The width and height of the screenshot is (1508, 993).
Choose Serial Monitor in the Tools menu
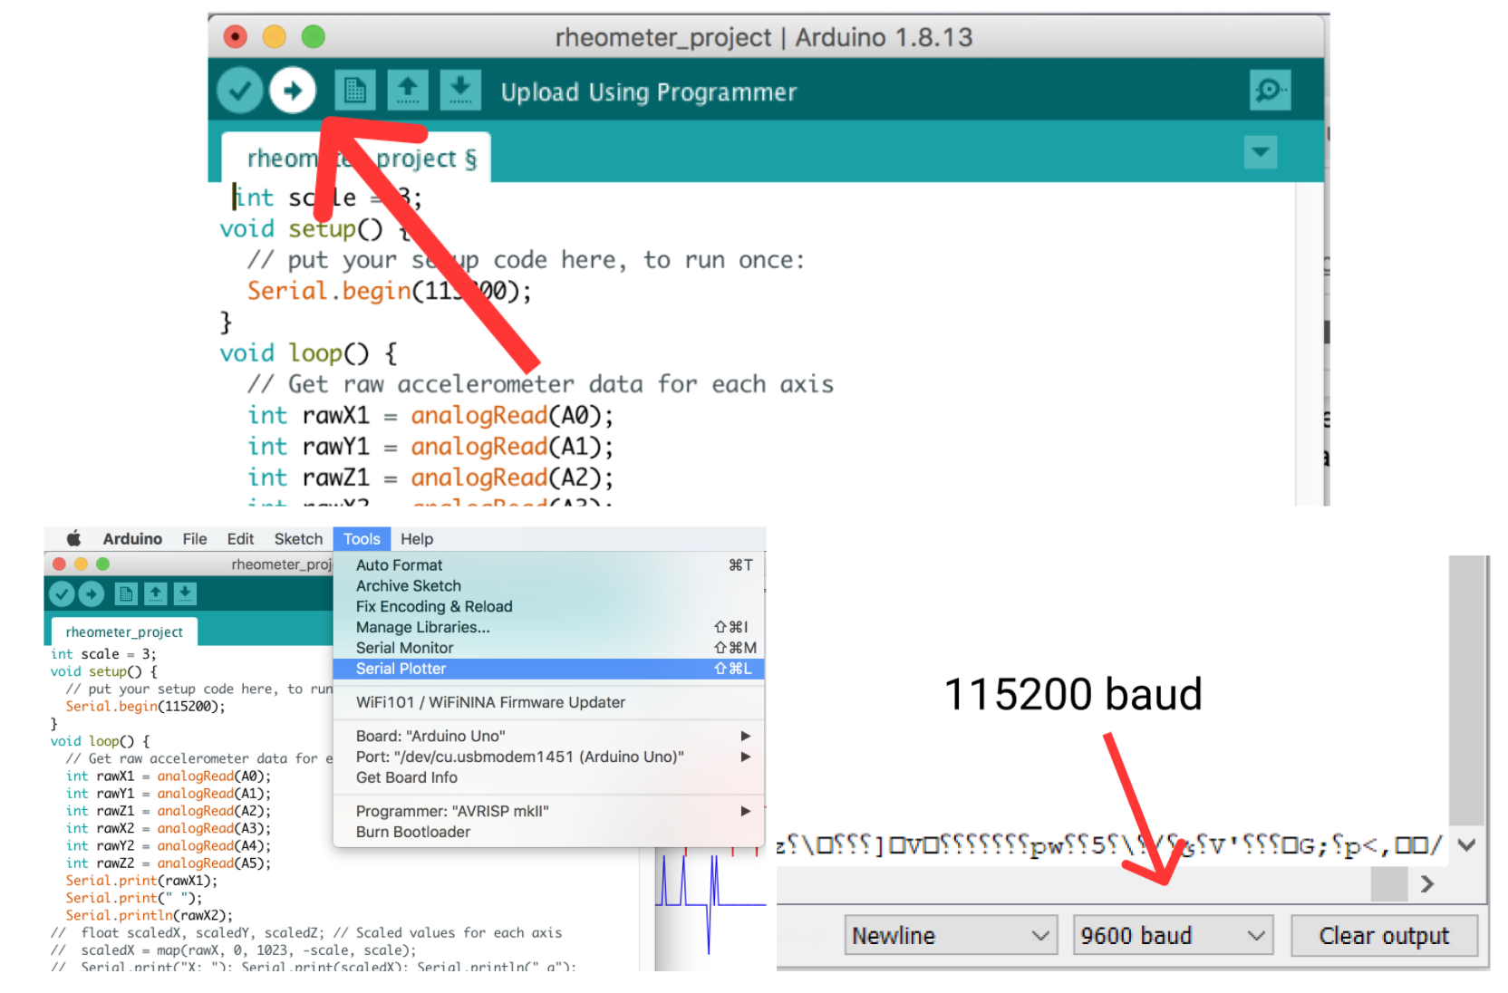(549, 649)
